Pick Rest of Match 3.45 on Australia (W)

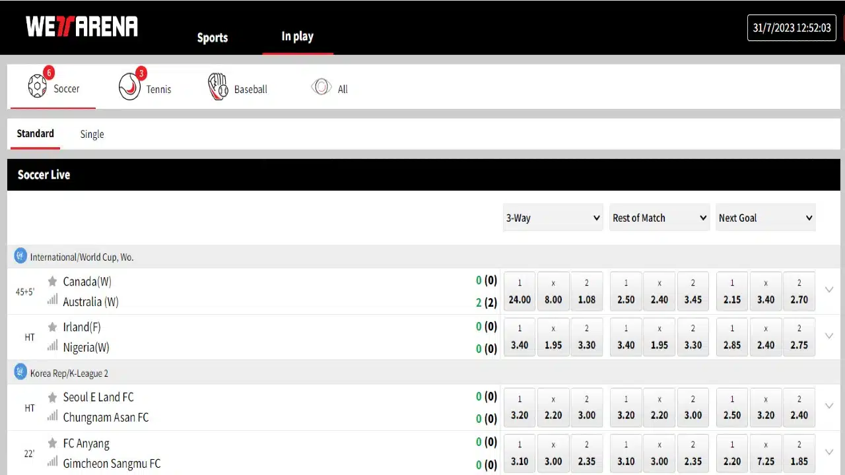[693, 291]
